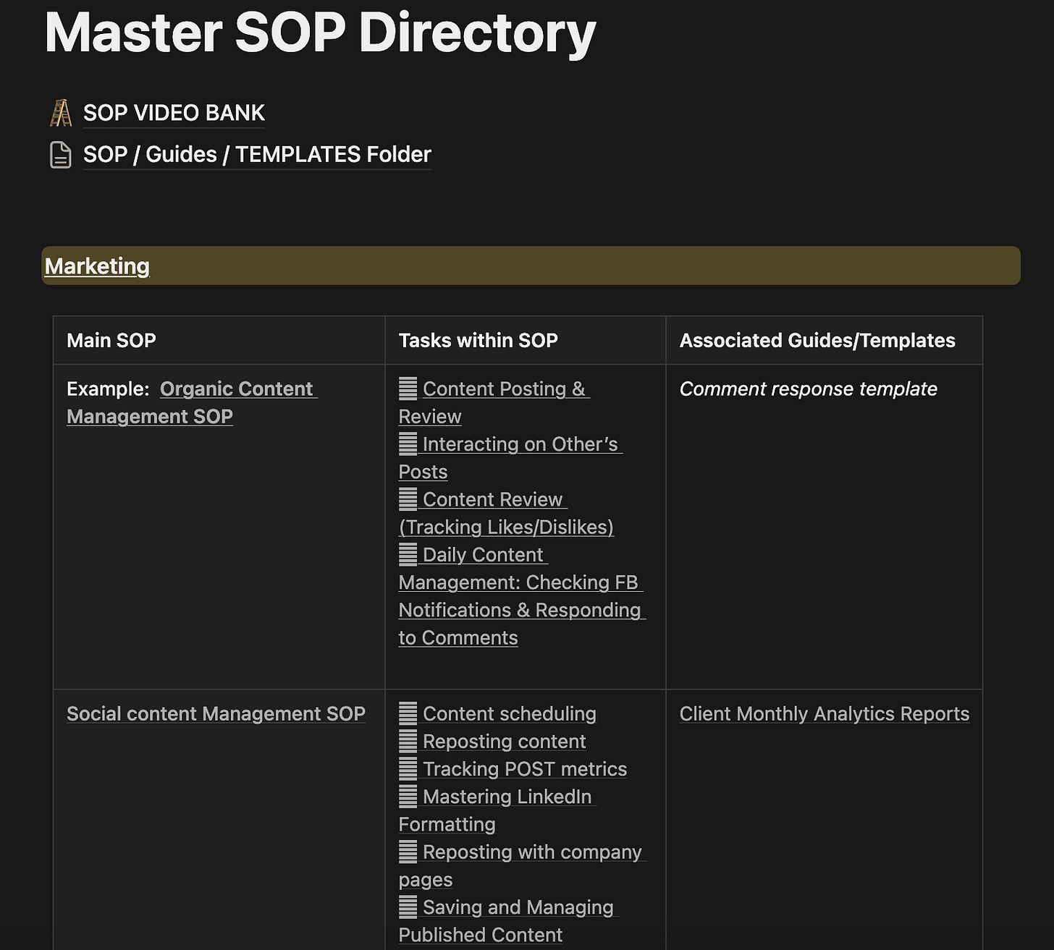Viewport: 1054px width, 950px height.
Task: Open Saving and Managing Published Content
Action: tap(508, 921)
